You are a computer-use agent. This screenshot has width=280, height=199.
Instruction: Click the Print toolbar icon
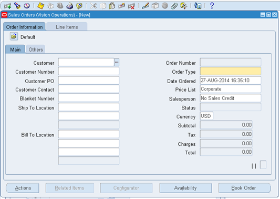(x=69, y=6)
